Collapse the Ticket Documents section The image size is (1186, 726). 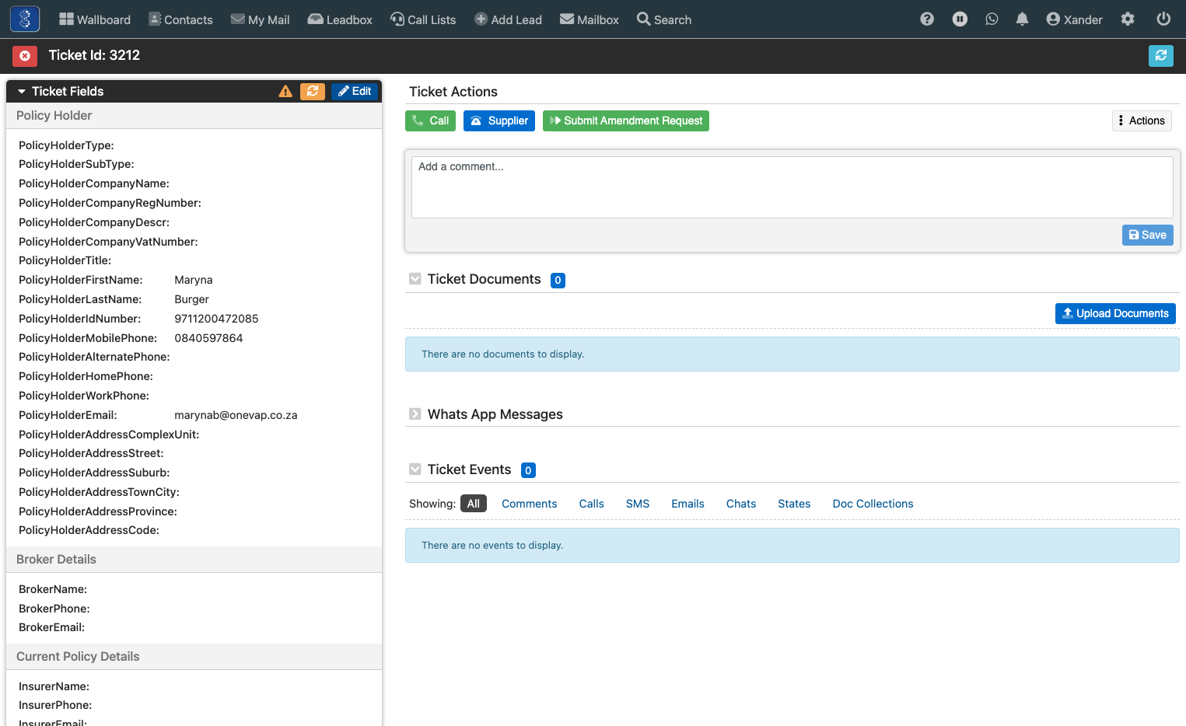pyautogui.click(x=415, y=279)
